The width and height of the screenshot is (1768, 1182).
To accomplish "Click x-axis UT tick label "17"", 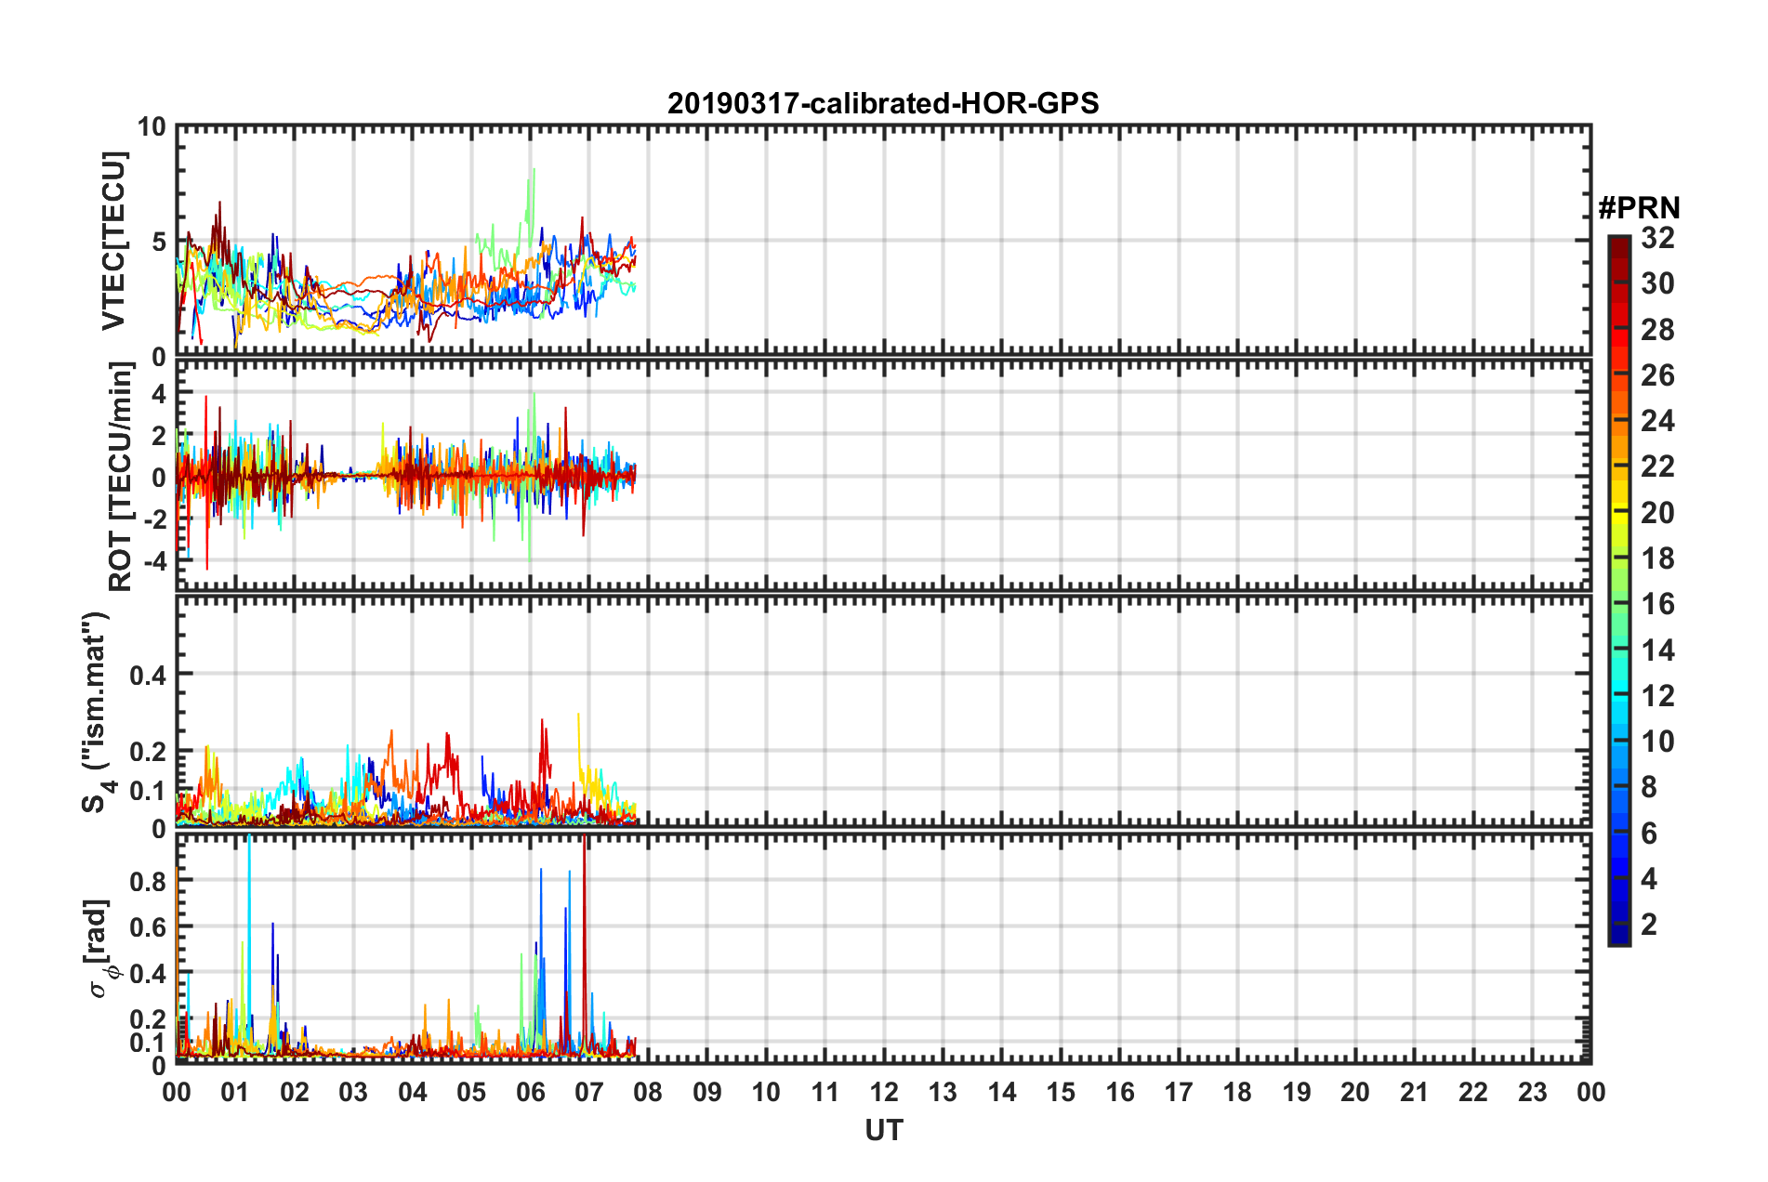I will (1179, 1092).
